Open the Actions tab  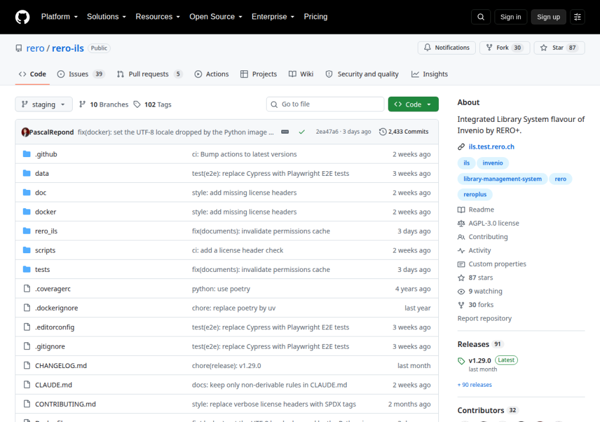click(x=212, y=74)
